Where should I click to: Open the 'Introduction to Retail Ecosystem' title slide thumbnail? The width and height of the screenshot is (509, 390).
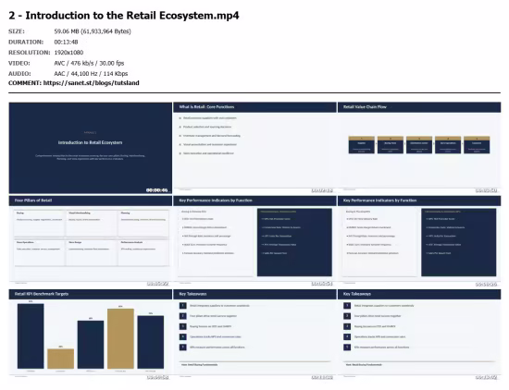click(x=91, y=148)
